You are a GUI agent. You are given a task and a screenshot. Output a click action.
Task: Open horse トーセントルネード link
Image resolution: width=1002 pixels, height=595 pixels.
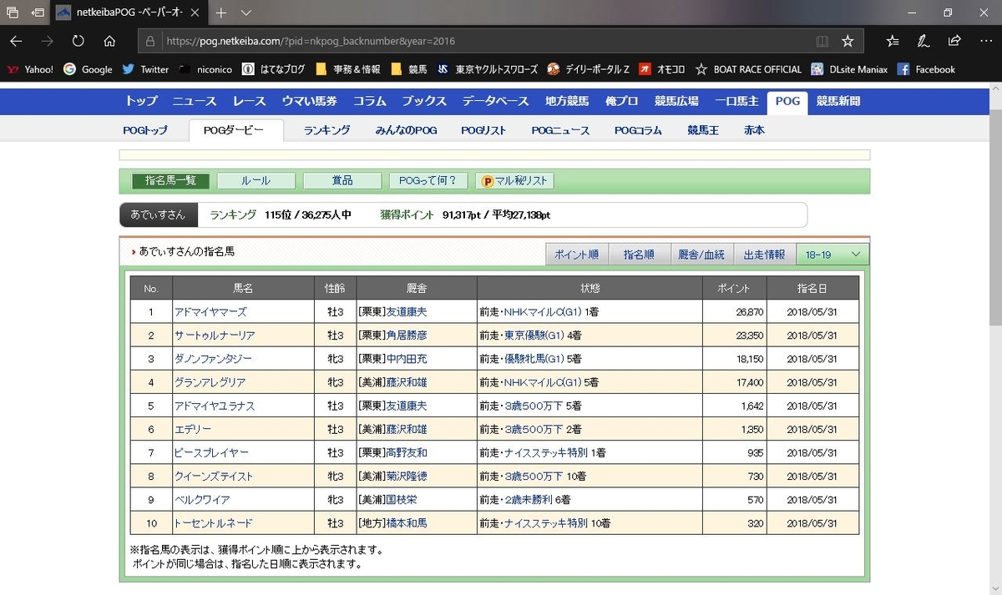coord(213,522)
